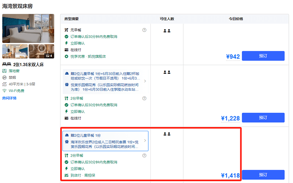Click occupancy icon in first offer row

coord(167,31)
